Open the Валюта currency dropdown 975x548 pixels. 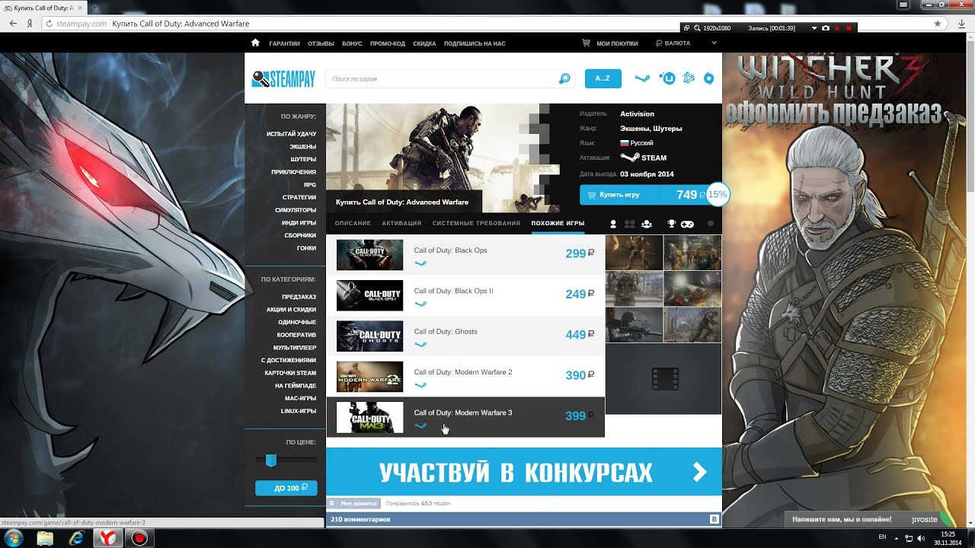click(673, 43)
